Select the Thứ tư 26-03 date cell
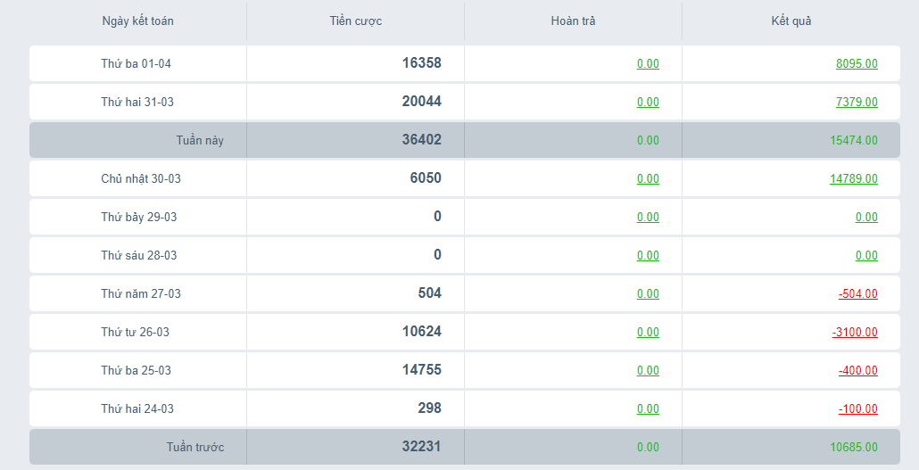This screenshot has width=919, height=470. point(135,333)
